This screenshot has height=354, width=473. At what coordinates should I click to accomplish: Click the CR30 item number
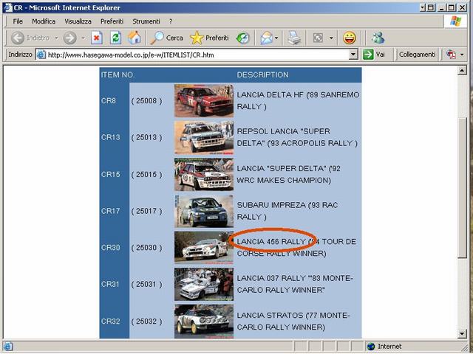(110, 248)
